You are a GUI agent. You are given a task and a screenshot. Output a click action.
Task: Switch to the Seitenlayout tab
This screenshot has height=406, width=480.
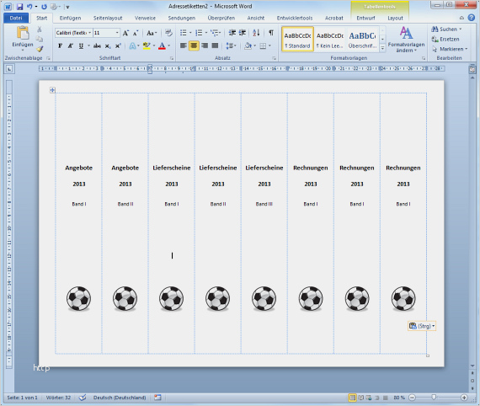108,18
